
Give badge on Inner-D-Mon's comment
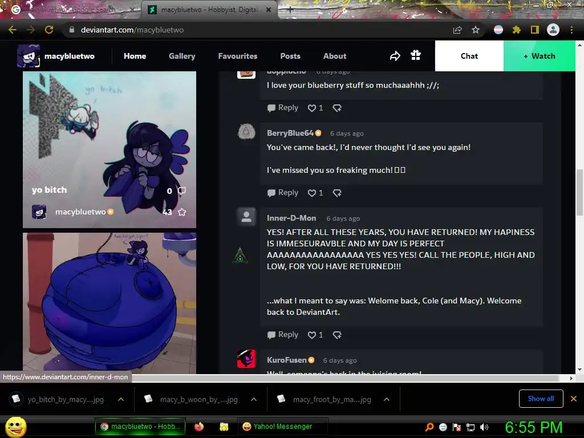point(337,335)
